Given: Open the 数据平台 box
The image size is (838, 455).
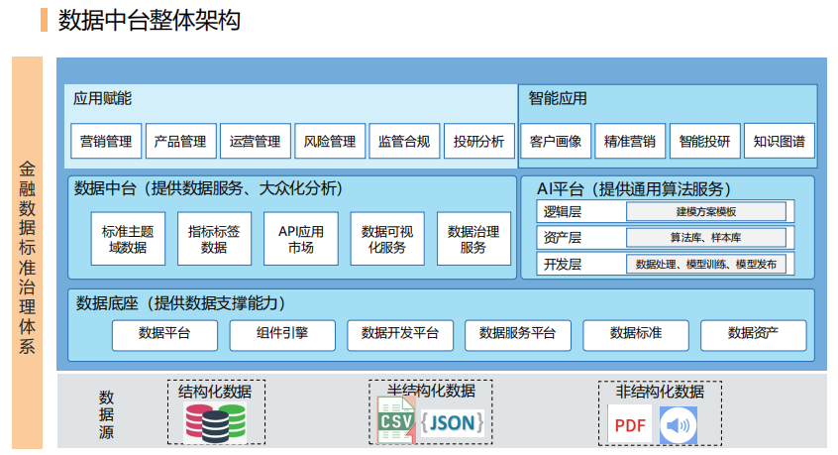Looking at the screenshot, I should [164, 335].
